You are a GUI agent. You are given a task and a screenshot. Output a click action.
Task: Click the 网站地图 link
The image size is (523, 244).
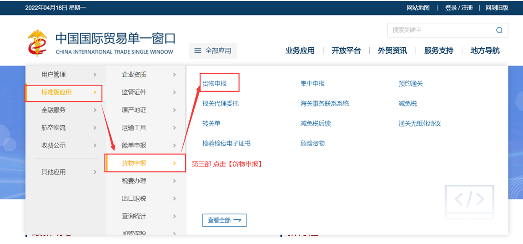[418, 8]
